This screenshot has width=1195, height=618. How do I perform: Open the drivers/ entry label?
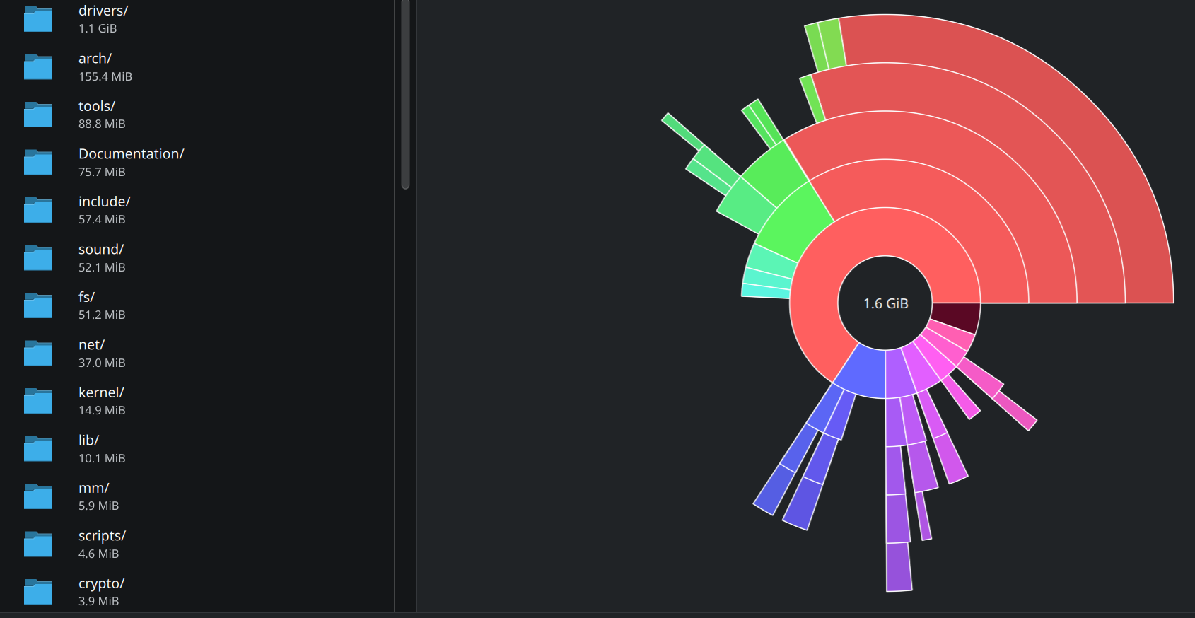(103, 11)
